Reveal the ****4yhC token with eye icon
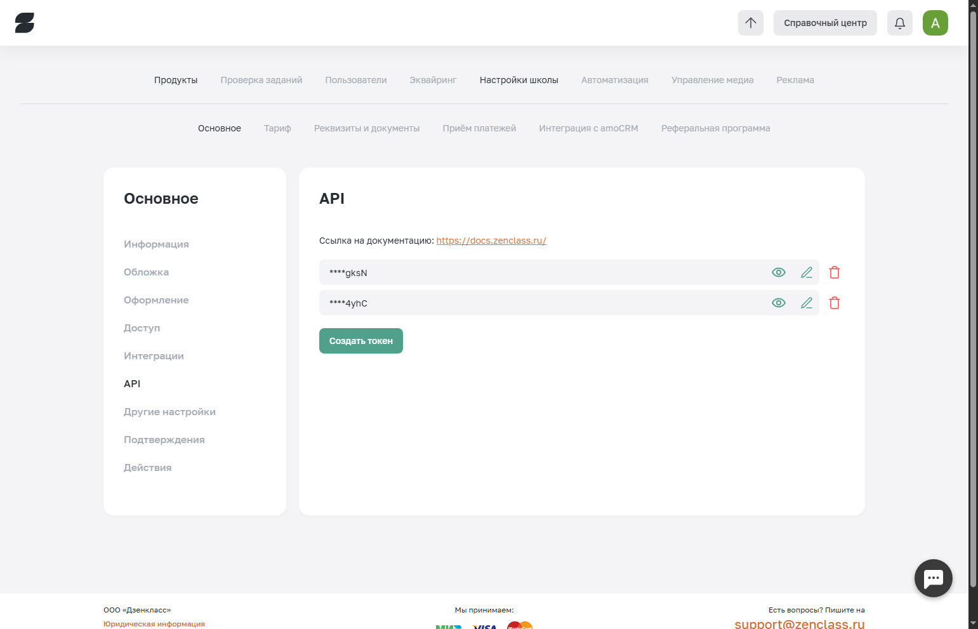978x629 pixels. click(x=779, y=303)
